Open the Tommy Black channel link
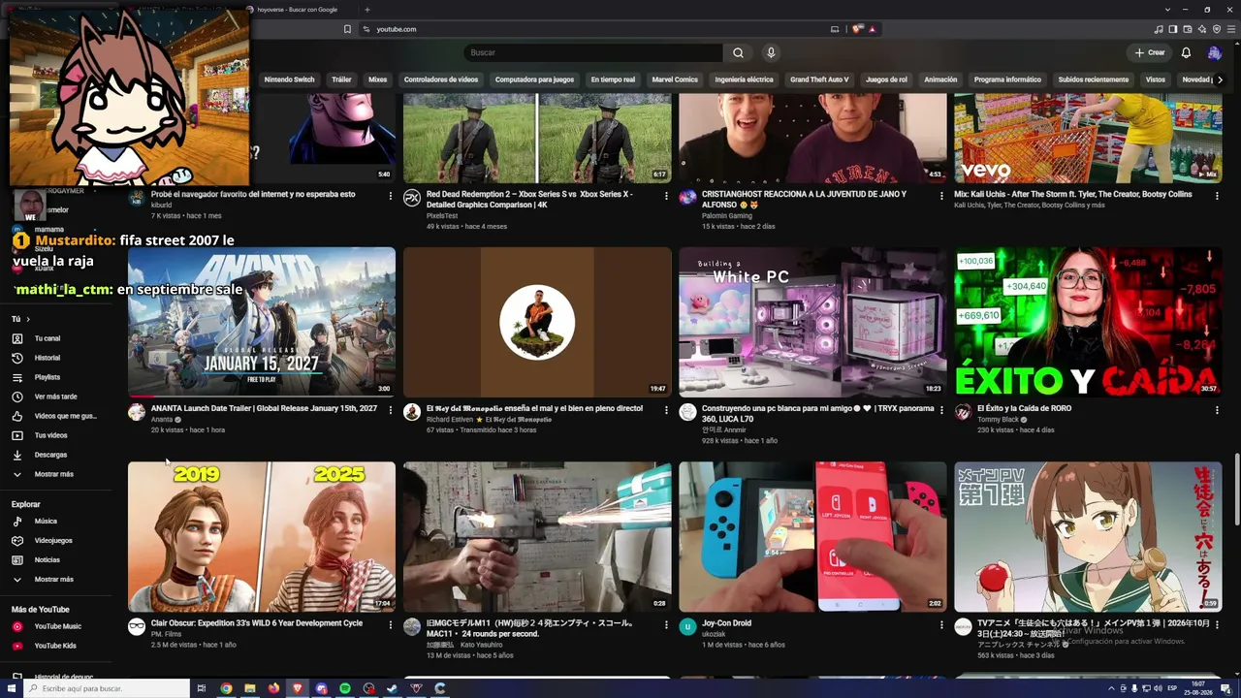1241x698 pixels. coord(998,420)
